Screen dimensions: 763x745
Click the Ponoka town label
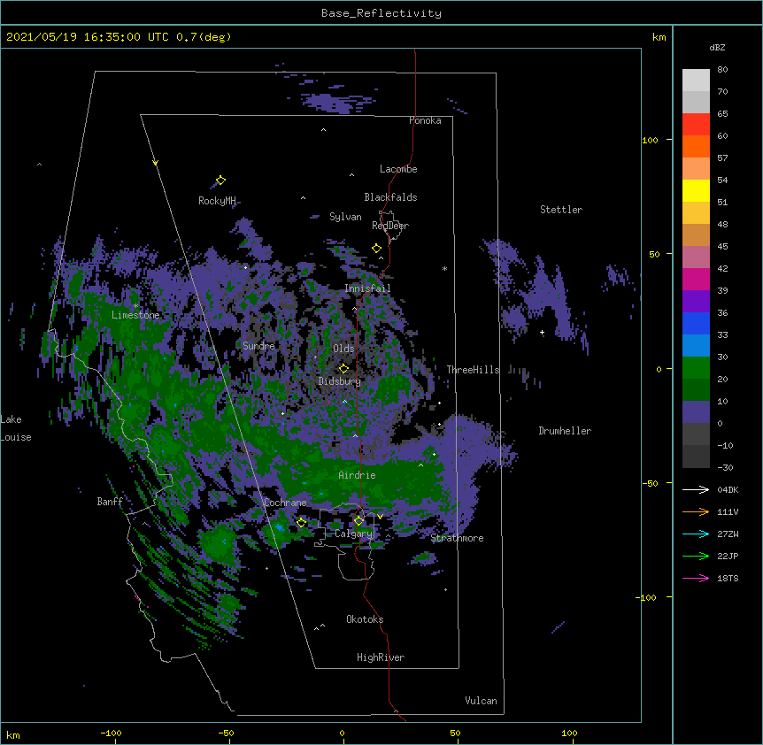(425, 120)
